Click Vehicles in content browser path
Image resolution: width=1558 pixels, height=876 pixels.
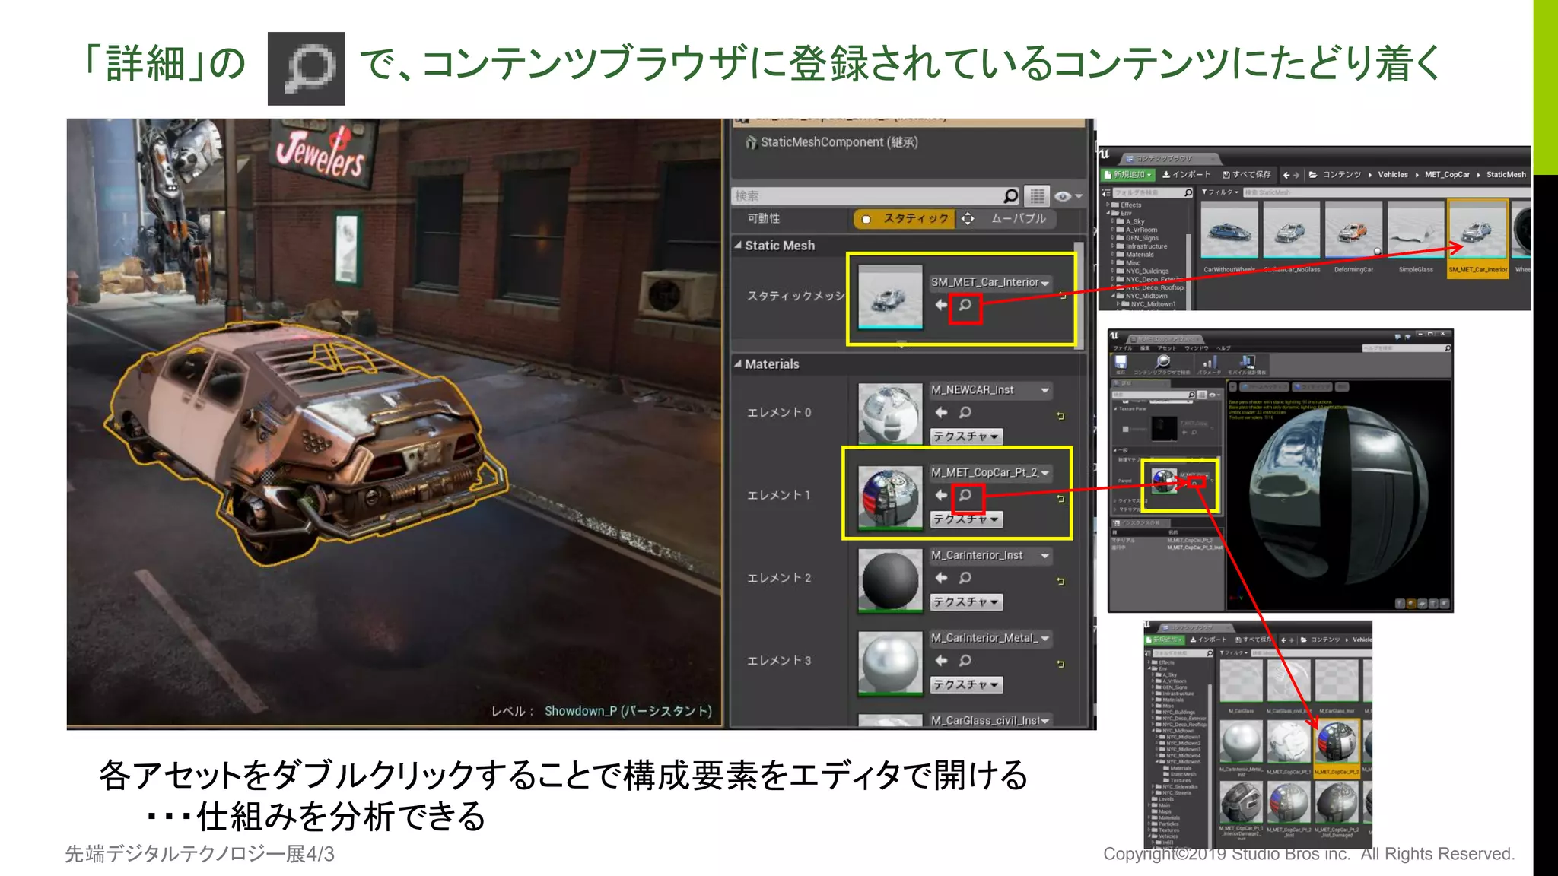pyautogui.click(x=1392, y=175)
